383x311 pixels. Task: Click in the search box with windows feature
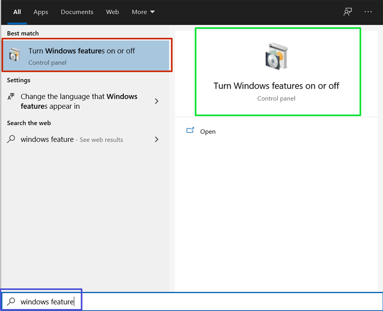pyautogui.click(x=192, y=302)
